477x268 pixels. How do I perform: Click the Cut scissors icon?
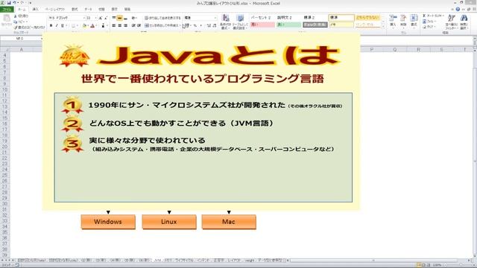click(16, 16)
